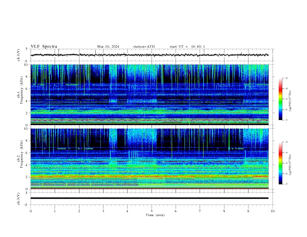Click the ch.1 colorbar 'log(PSD)(V²/Hz)' label

pyautogui.click(x=290, y=101)
